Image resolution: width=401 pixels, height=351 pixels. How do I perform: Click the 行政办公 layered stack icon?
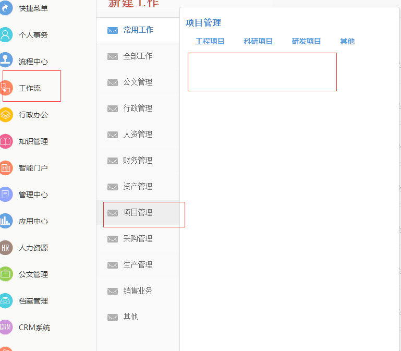[x=6, y=114]
